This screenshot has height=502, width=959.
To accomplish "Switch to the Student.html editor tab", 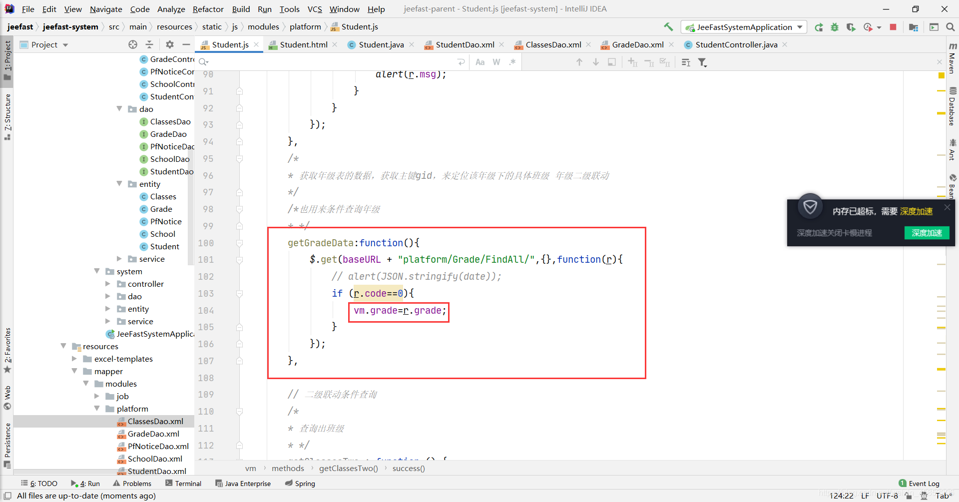I will click(x=303, y=44).
